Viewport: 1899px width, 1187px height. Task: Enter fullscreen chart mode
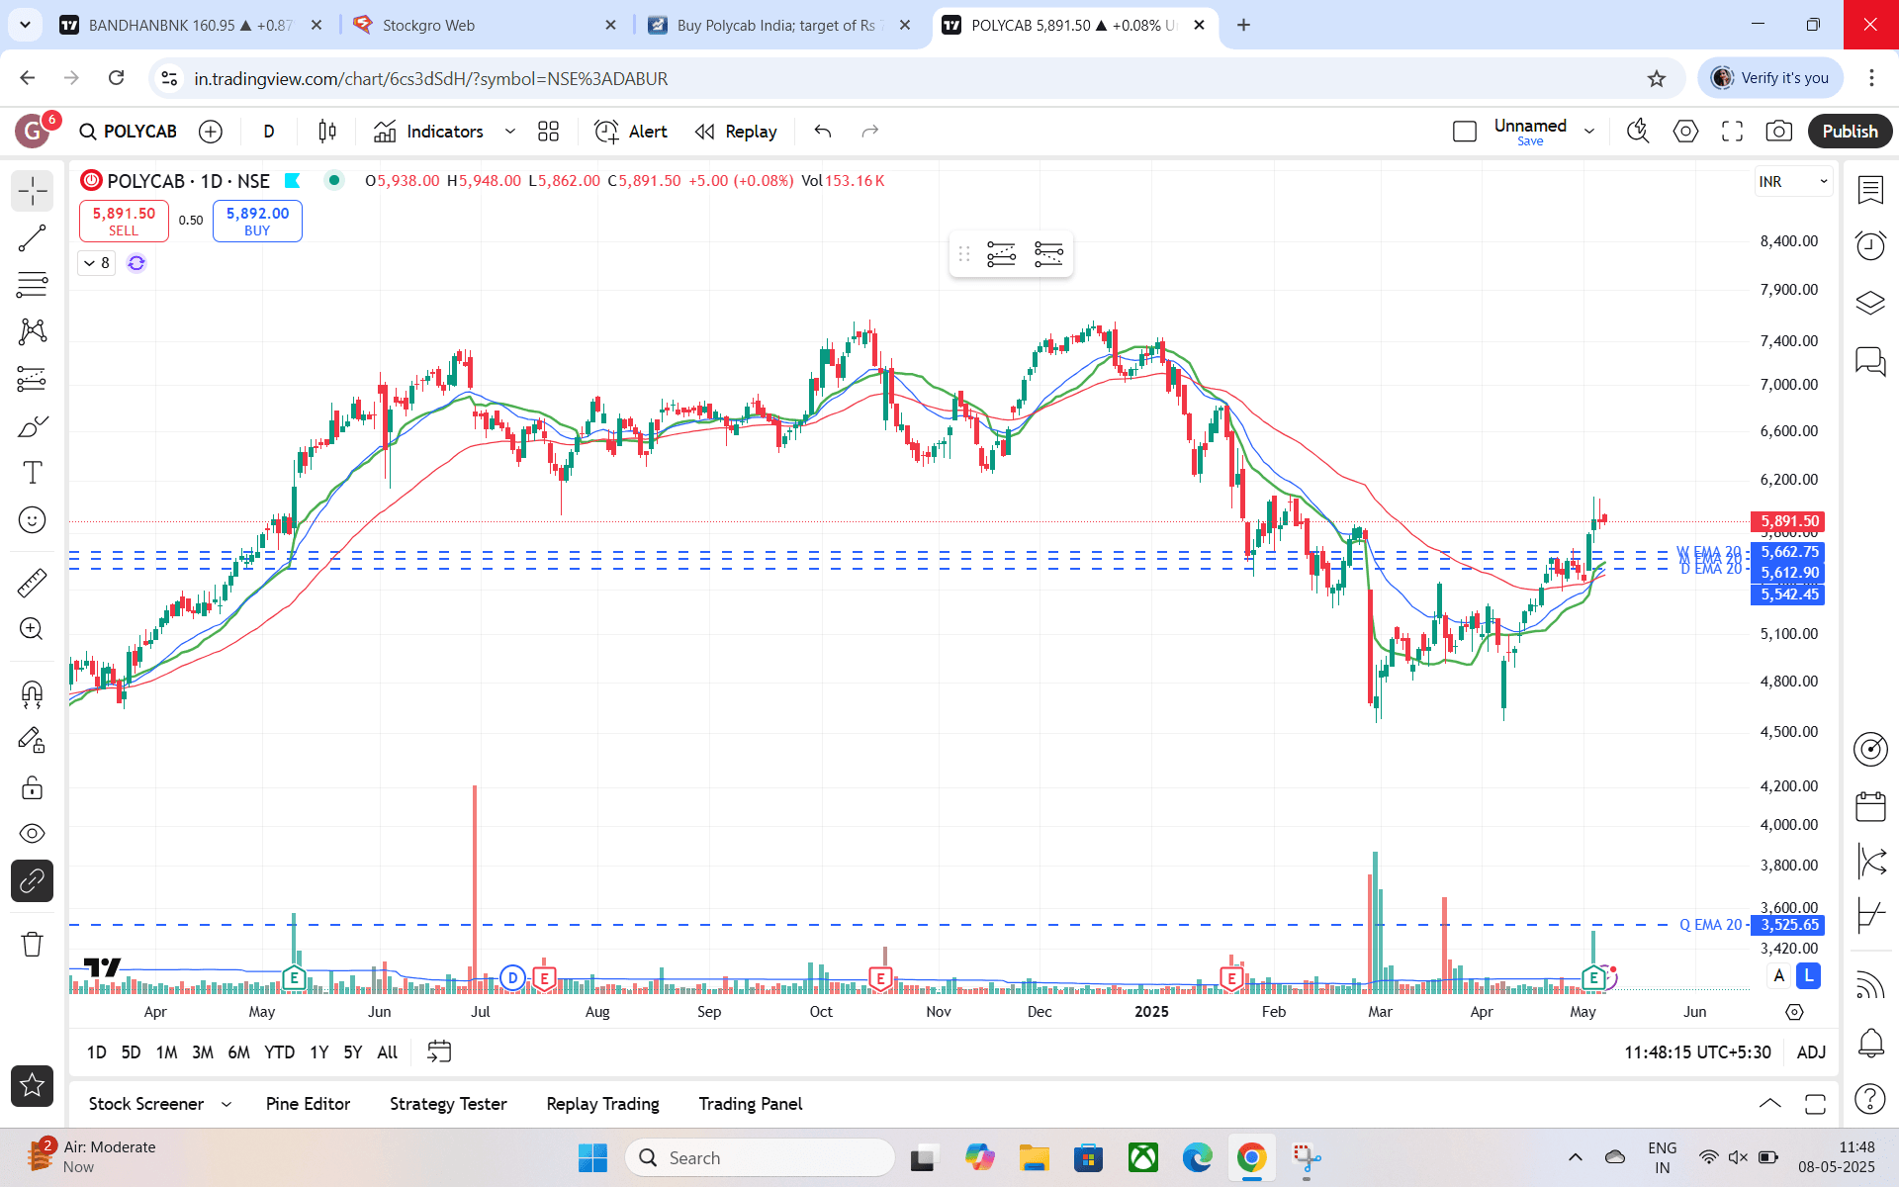click(1732, 132)
